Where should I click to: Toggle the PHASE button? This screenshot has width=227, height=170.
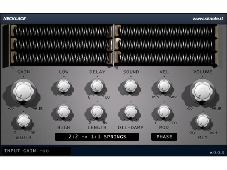(164, 137)
